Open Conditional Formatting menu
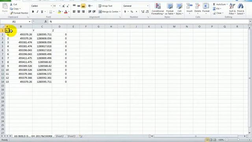 157,9
